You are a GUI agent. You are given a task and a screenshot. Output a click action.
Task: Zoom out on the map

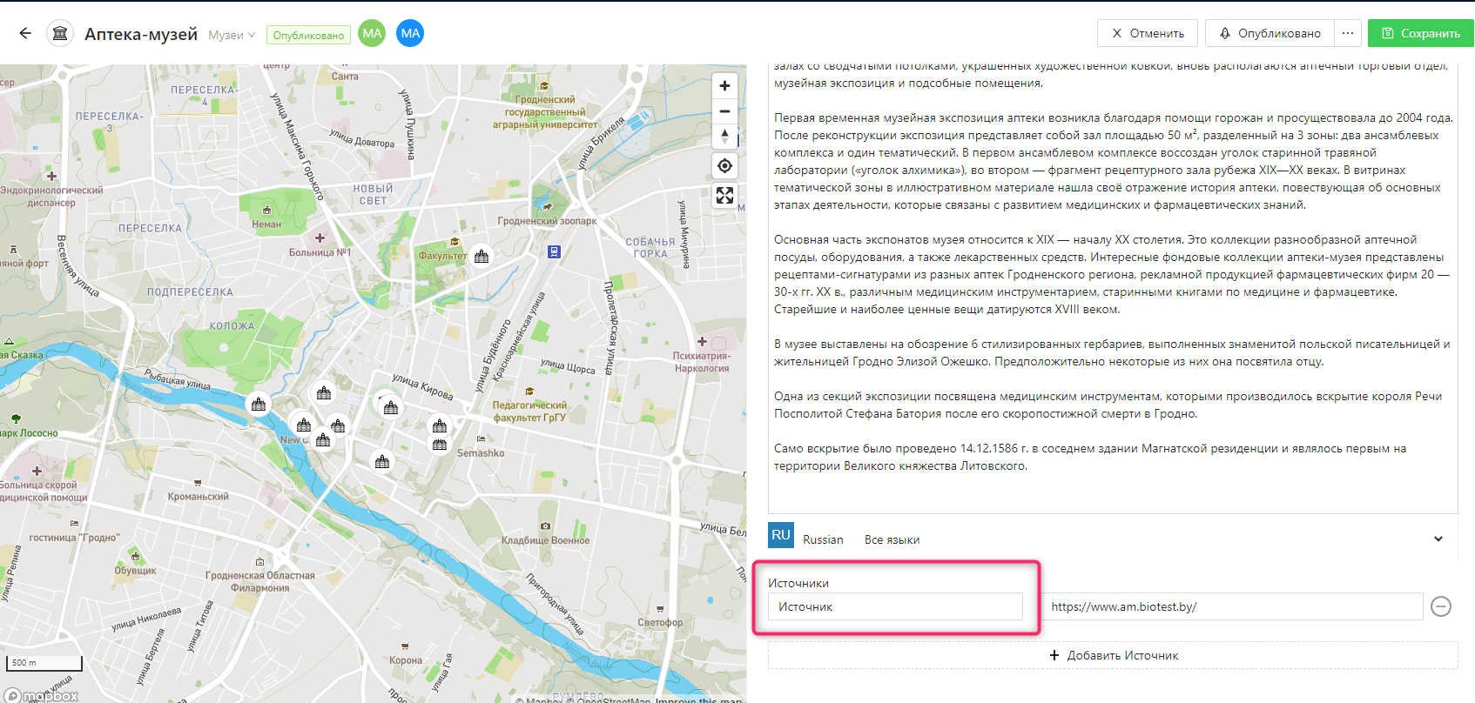(724, 111)
